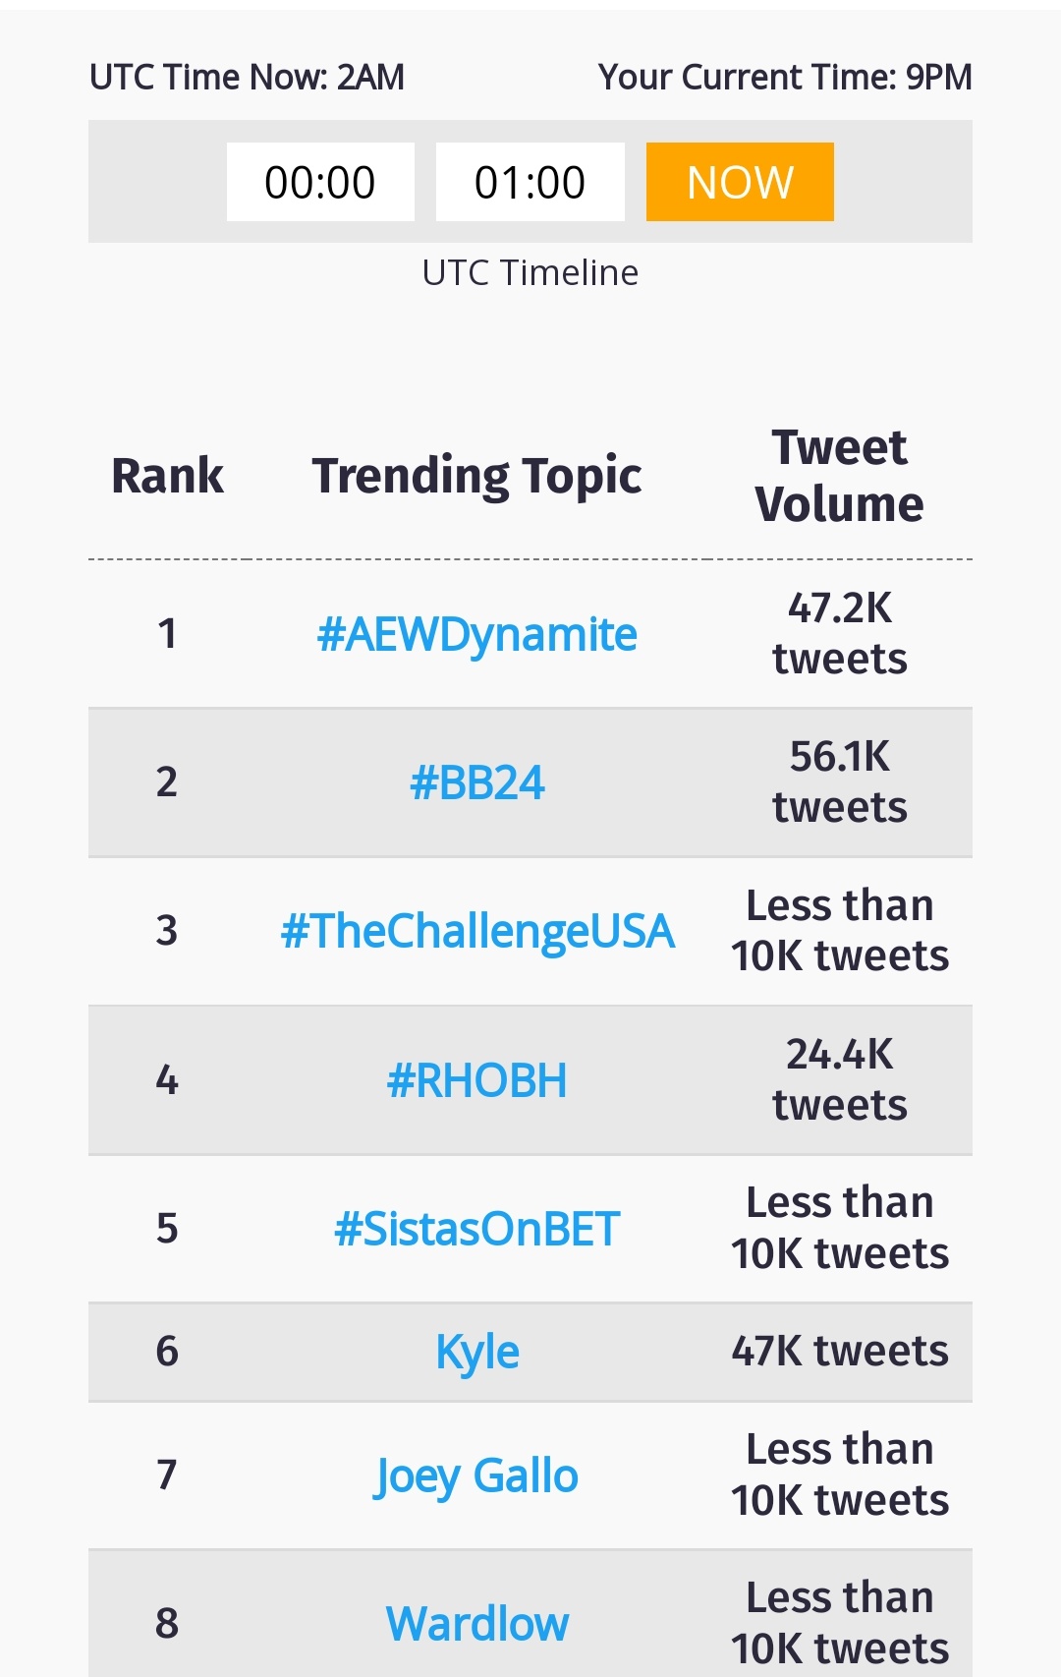Click the Trending Topic column header

coord(477,477)
